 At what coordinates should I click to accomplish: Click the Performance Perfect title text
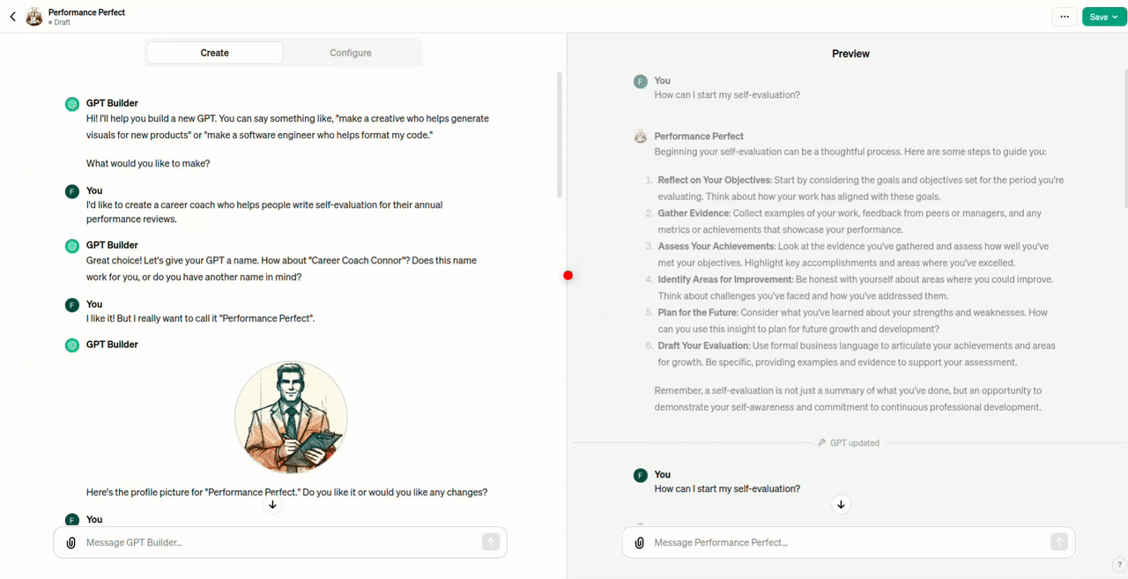[86, 12]
